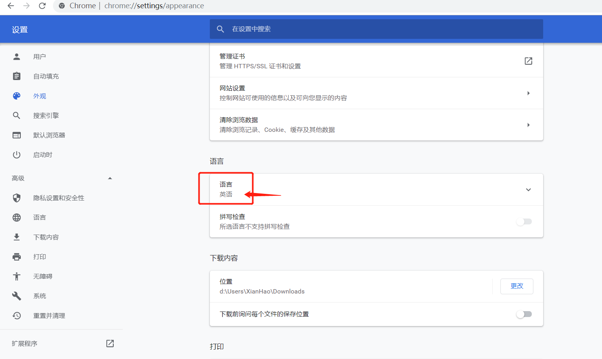The width and height of the screenshot is (602, 359).
Task: Enable 下载前询问每个文件的保存位置 toggle
Action: 524,314
